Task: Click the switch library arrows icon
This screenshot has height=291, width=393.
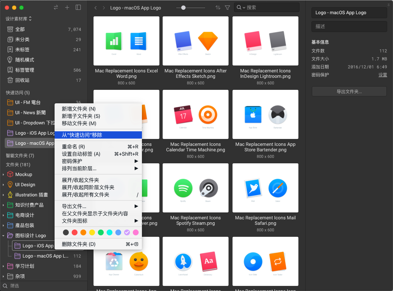Action: click(x=56, y=8)
